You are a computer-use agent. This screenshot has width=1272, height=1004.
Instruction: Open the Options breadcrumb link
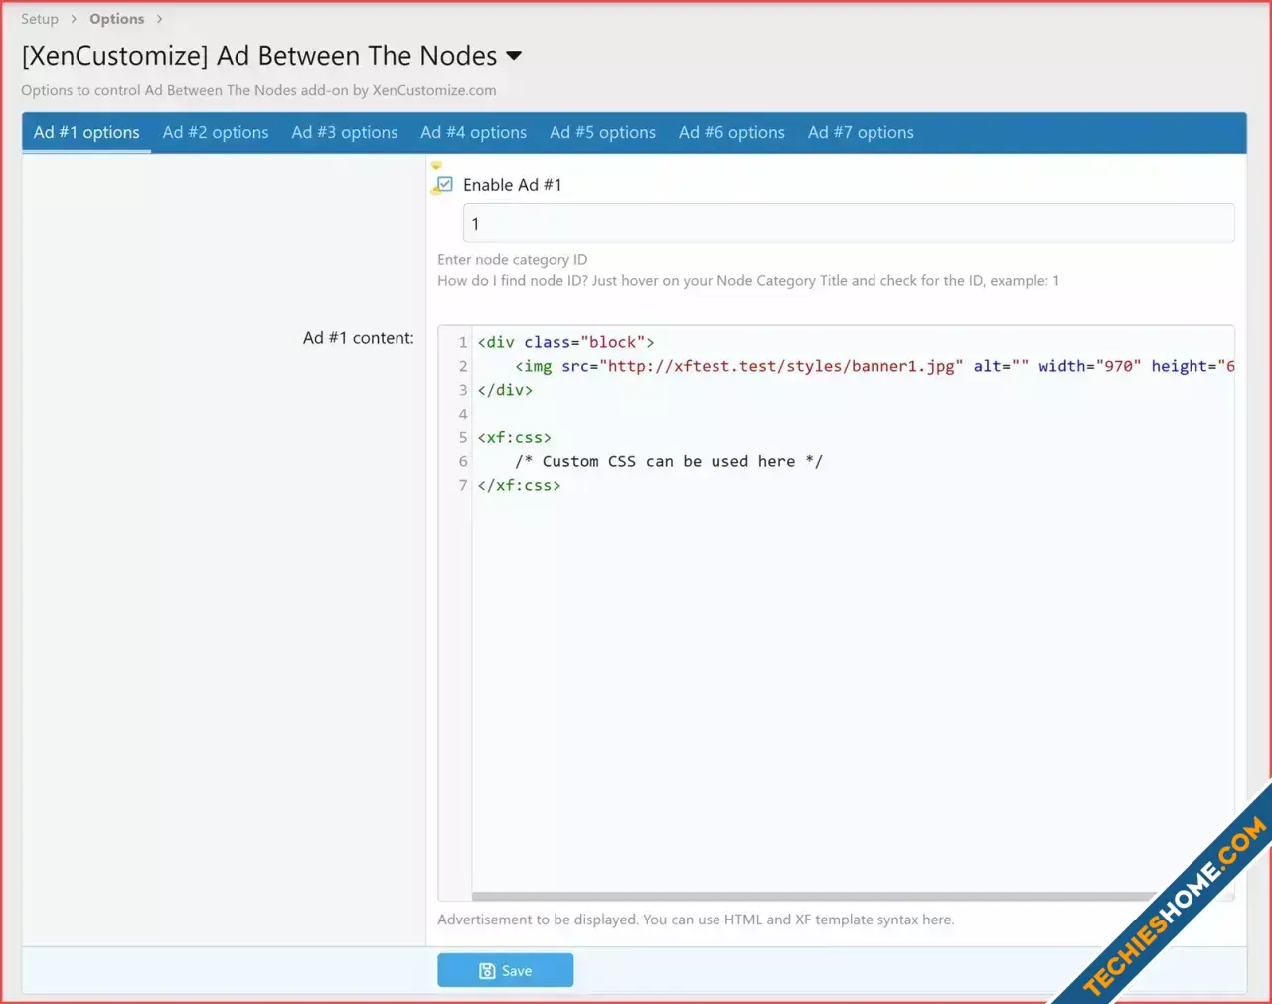(x=116, y=19)
